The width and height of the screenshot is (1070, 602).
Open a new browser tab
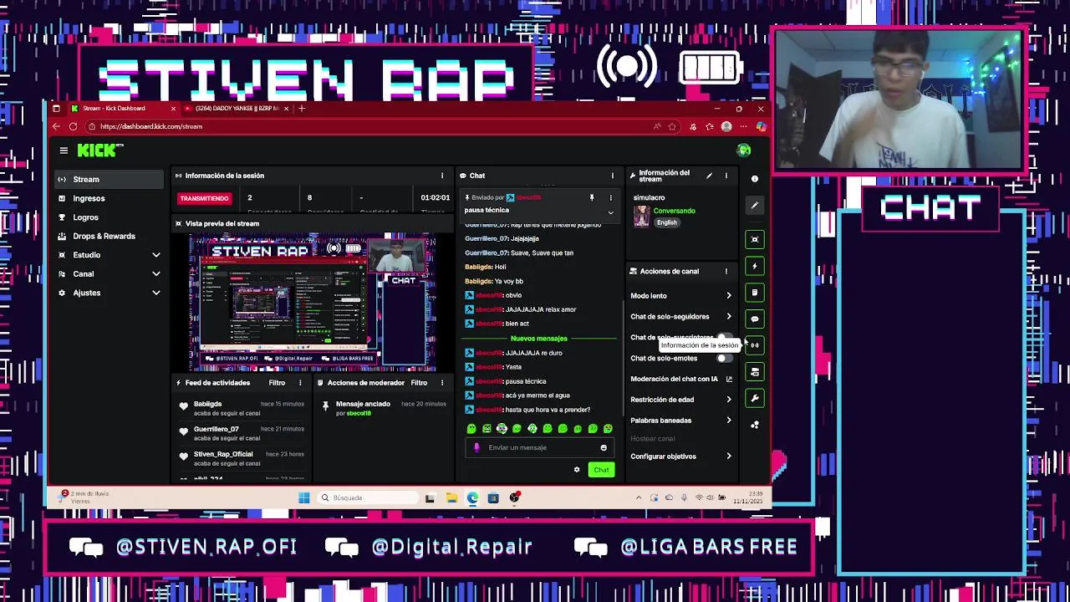pos(302,109)
